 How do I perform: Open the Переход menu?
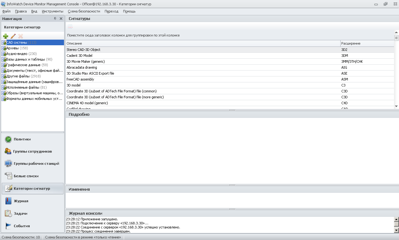[x=111, y=11]
